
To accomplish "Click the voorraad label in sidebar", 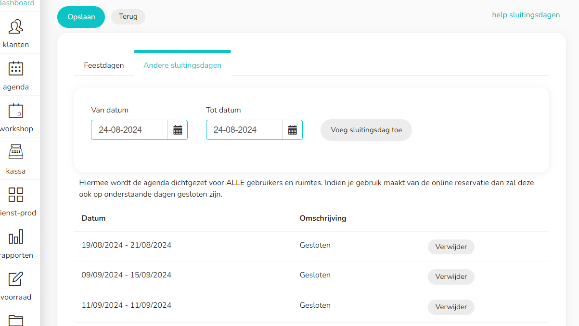I will 17,297.
